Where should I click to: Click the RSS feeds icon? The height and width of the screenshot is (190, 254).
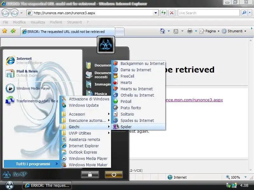(x=176, y=31)
